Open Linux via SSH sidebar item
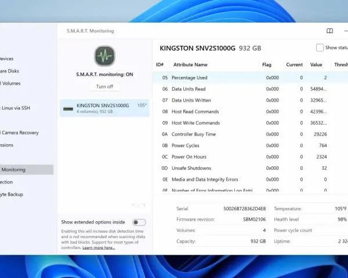Image resolution: width=348 pixels, height=278 pixels. click(15, 108)
